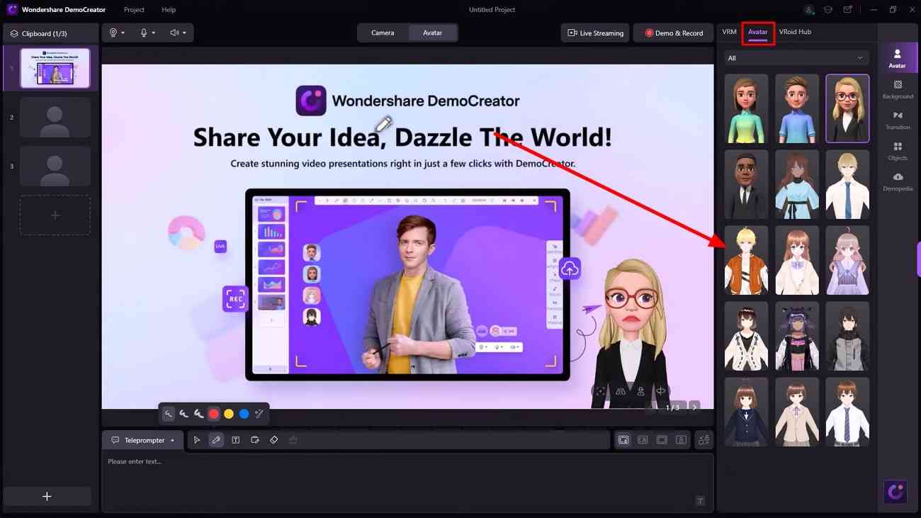Choose the white shirt striped tie avatar
Viewport: 921px width, 518px height.
point(847,412)
